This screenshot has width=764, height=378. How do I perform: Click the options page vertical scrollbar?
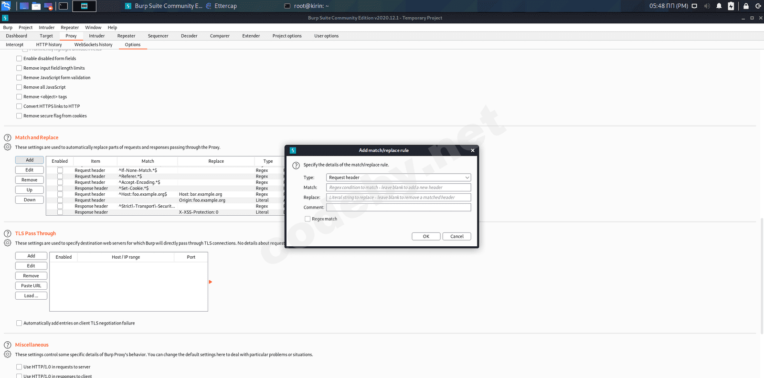pyautogui.click(x=761, y=276)
